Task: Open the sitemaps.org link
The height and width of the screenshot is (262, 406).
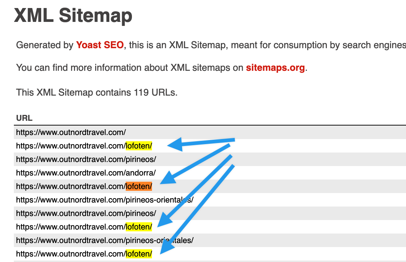Action: (275, 68)
